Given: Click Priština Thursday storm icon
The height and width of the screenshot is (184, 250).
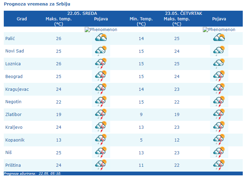Looking at the screenshot, I should coord(219,165).
